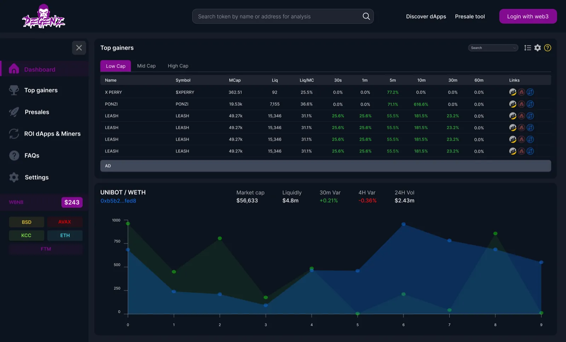Viewport: 566px width, 342px height.
Task: Click the 616.6% 10m value for PONZI
Action: [421, 104]
